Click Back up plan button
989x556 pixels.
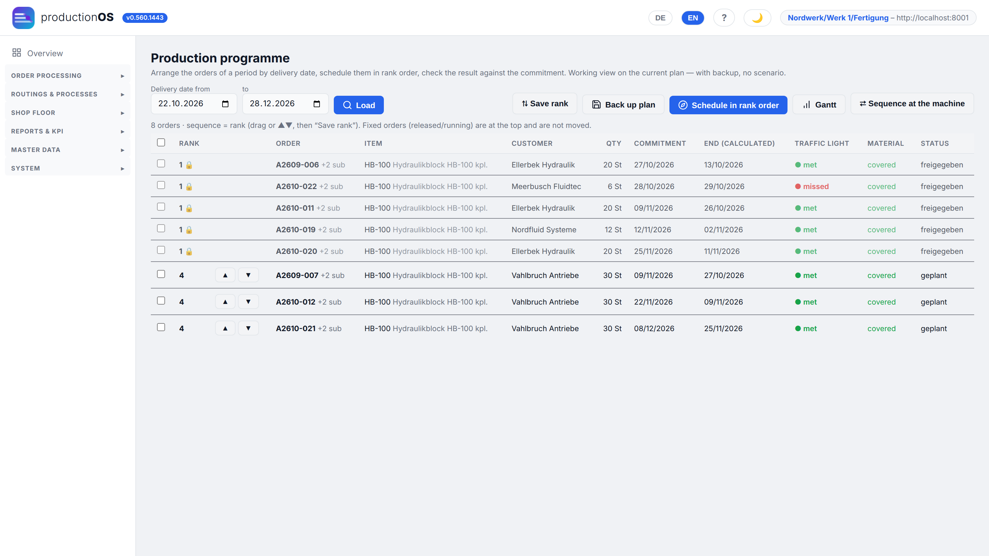click(x=623, y=105)
